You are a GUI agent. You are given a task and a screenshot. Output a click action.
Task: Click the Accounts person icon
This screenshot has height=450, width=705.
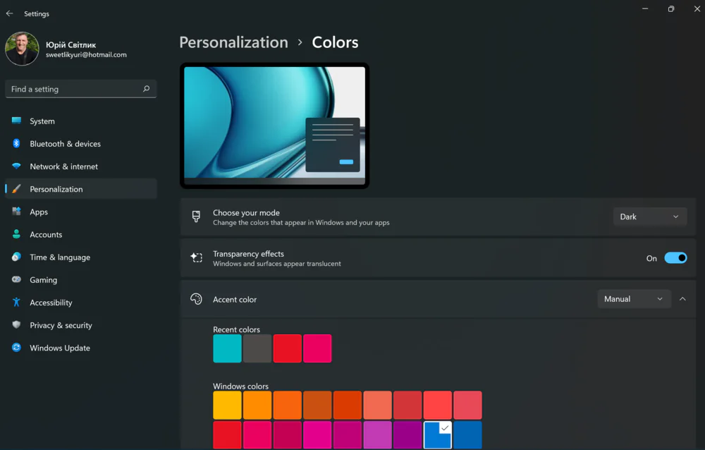16,234
